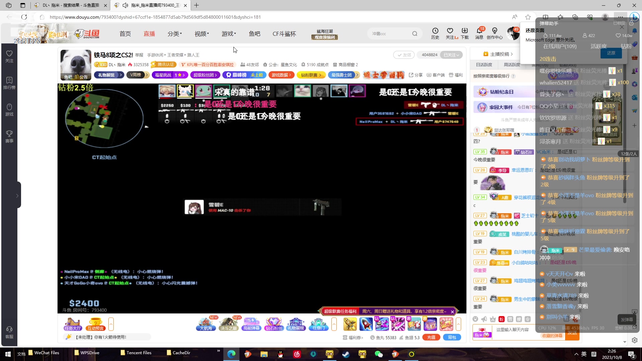Toggle the 已关注 follow button
Viewport: 642px width, 361px height.
[451, 55]
